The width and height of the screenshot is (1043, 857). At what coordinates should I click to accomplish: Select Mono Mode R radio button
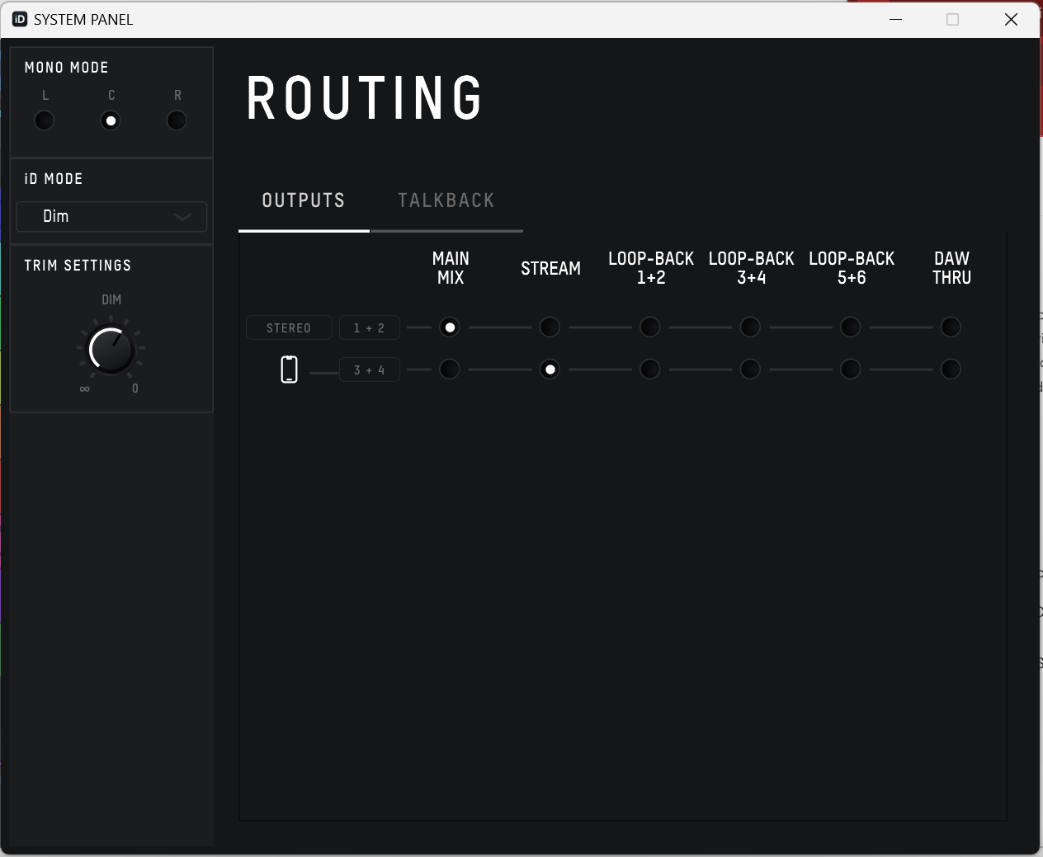click(177, 120)
